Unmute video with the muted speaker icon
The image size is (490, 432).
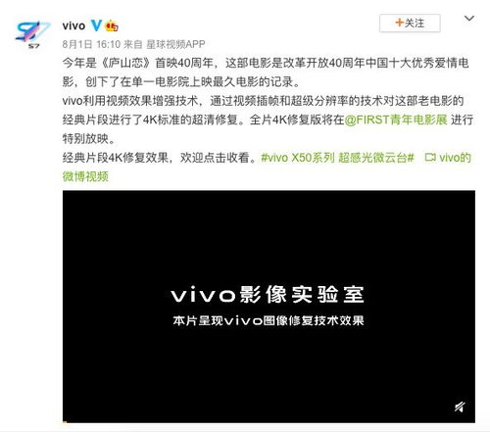[x=460, y=407]
